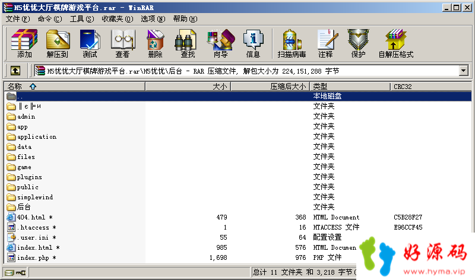Click the RAR archive icon in address bar
The width and height of the screenshot is (475, 280).
pyautogui.click(x=40, y=71)
